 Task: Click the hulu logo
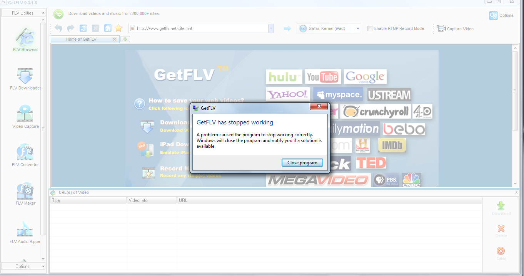284,77
